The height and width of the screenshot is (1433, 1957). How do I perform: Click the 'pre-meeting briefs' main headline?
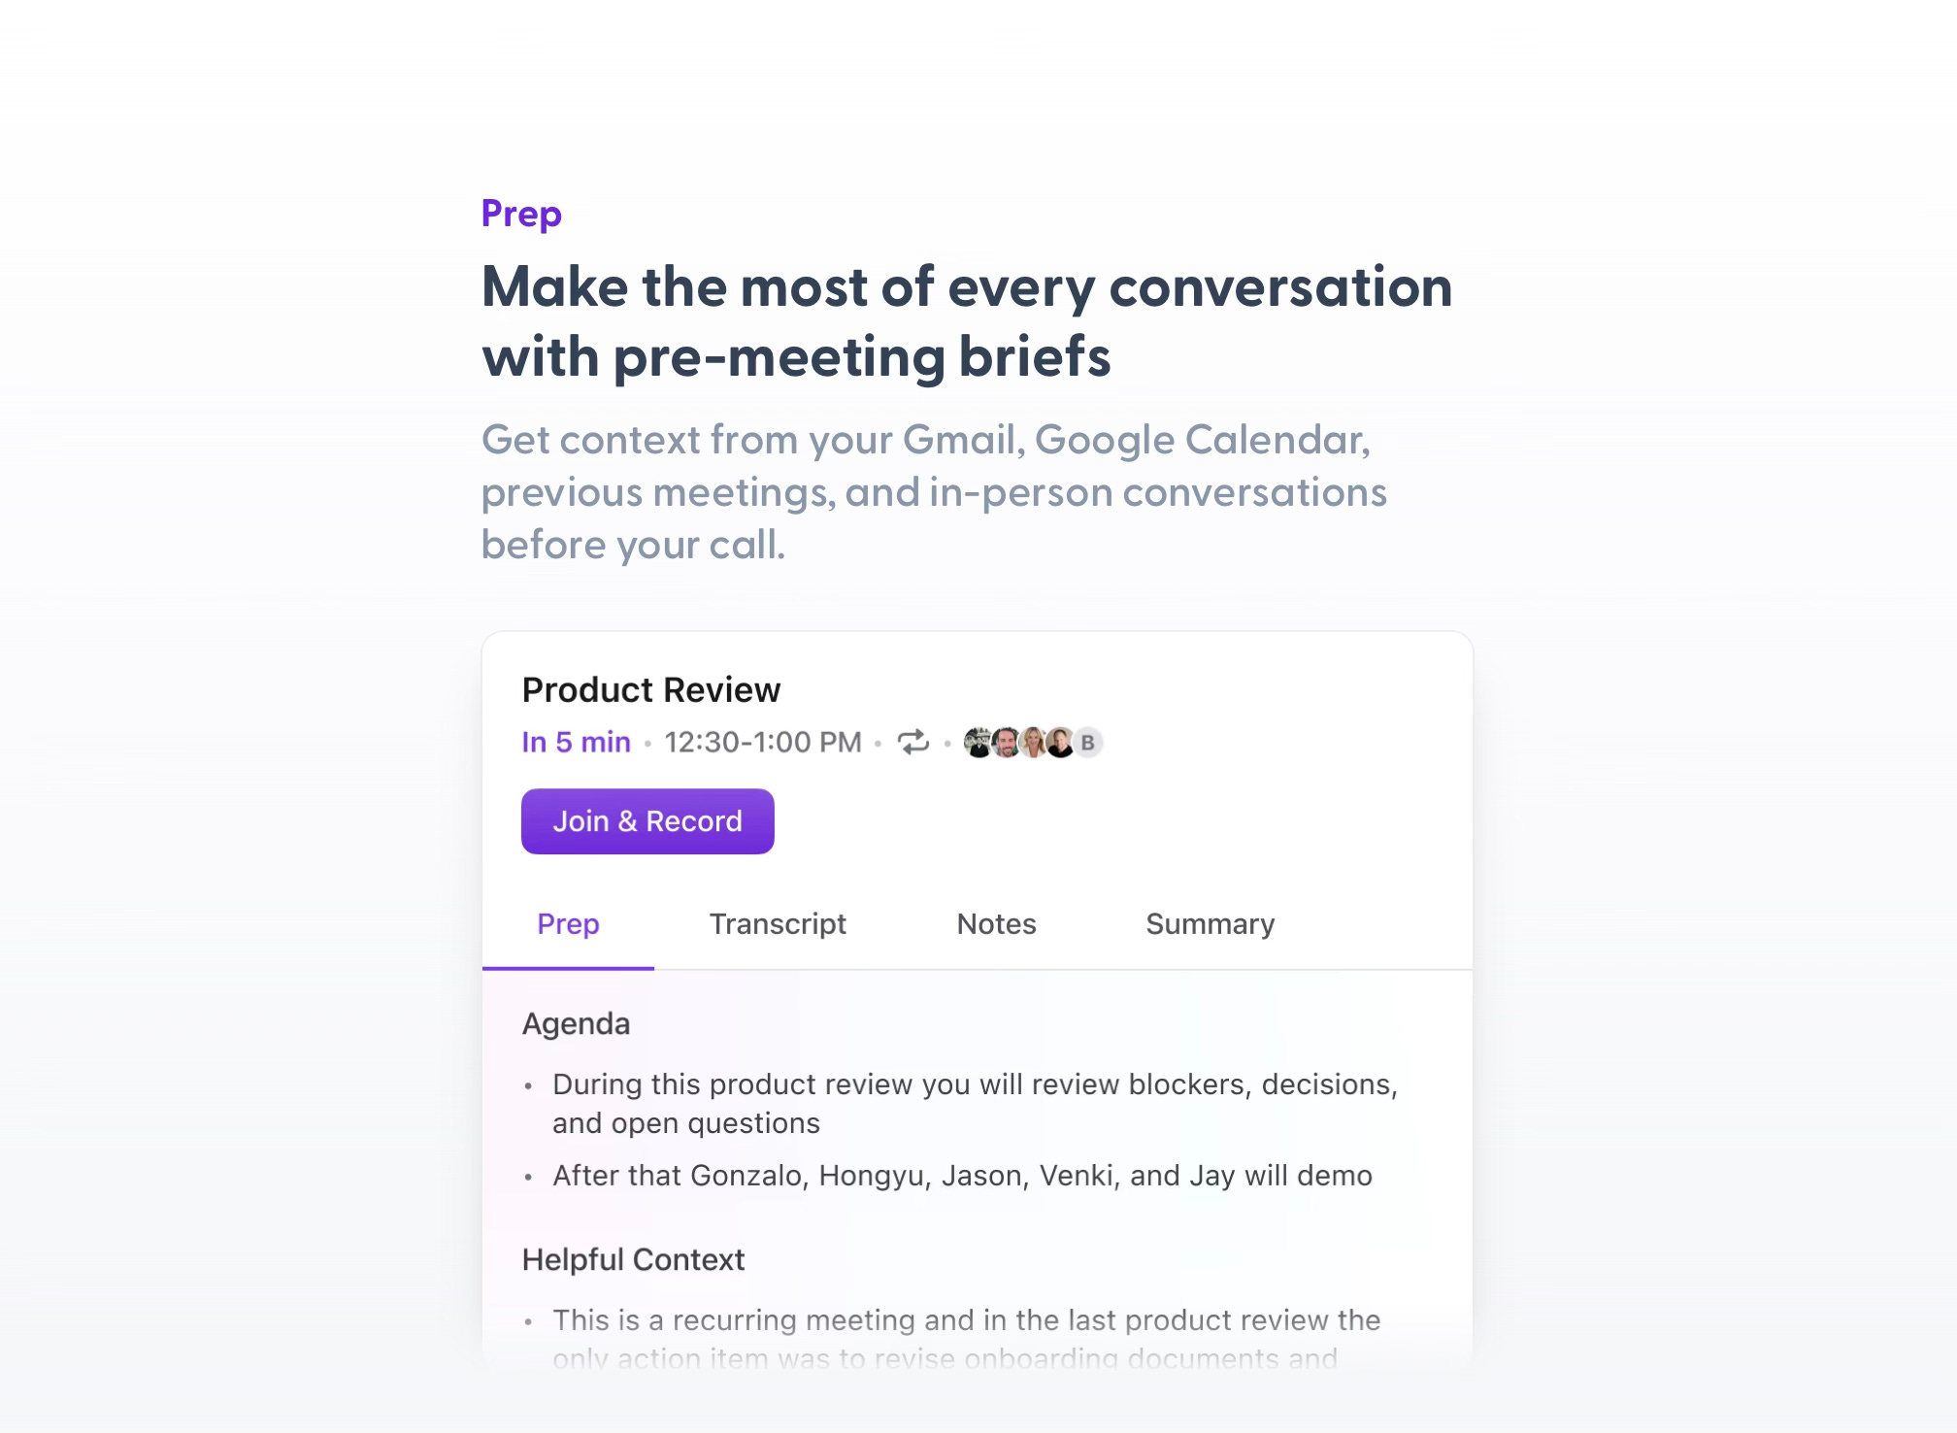[x=967, y=322]
